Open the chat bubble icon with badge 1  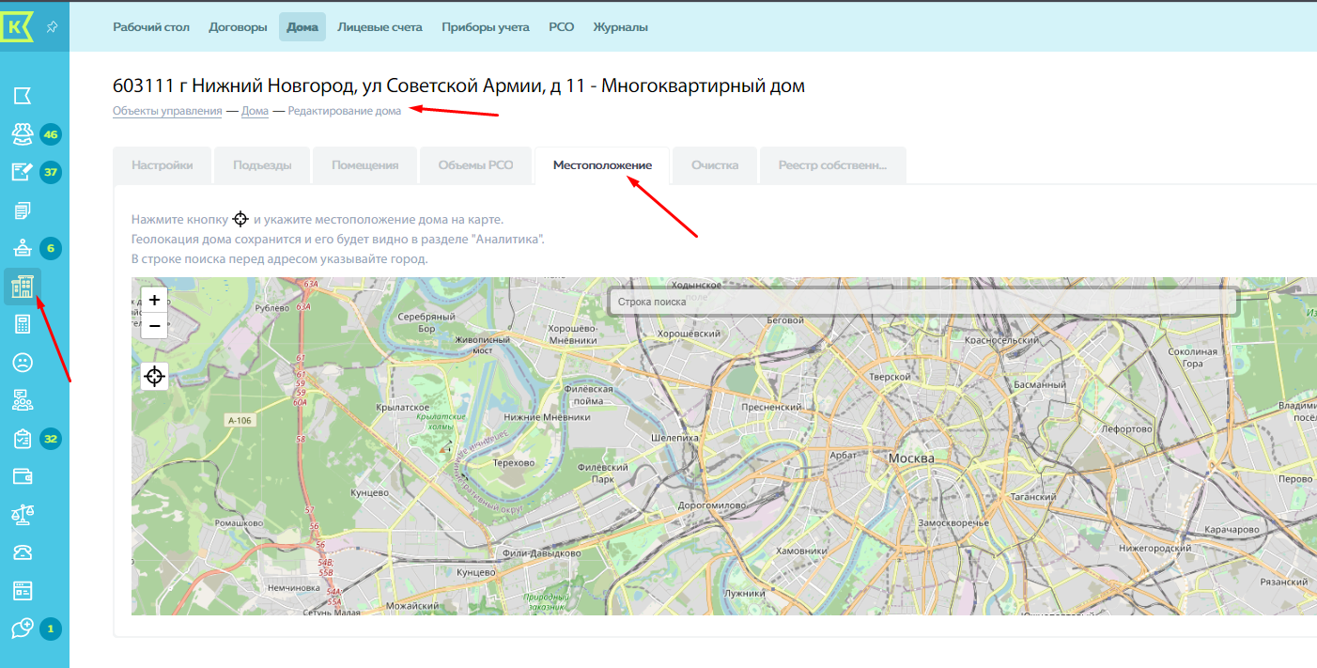(x=23, y=629)
